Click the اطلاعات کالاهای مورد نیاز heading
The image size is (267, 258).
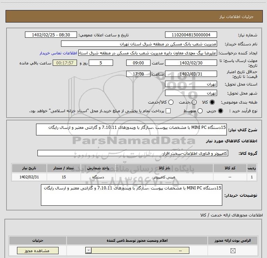231,141
